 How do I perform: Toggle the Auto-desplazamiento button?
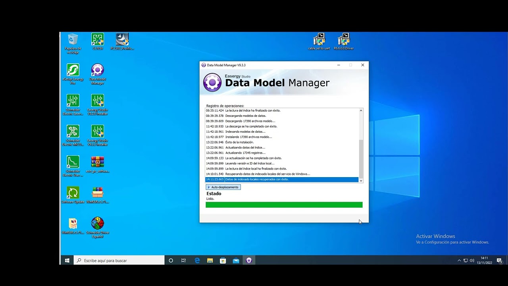(x=223, y=187)
